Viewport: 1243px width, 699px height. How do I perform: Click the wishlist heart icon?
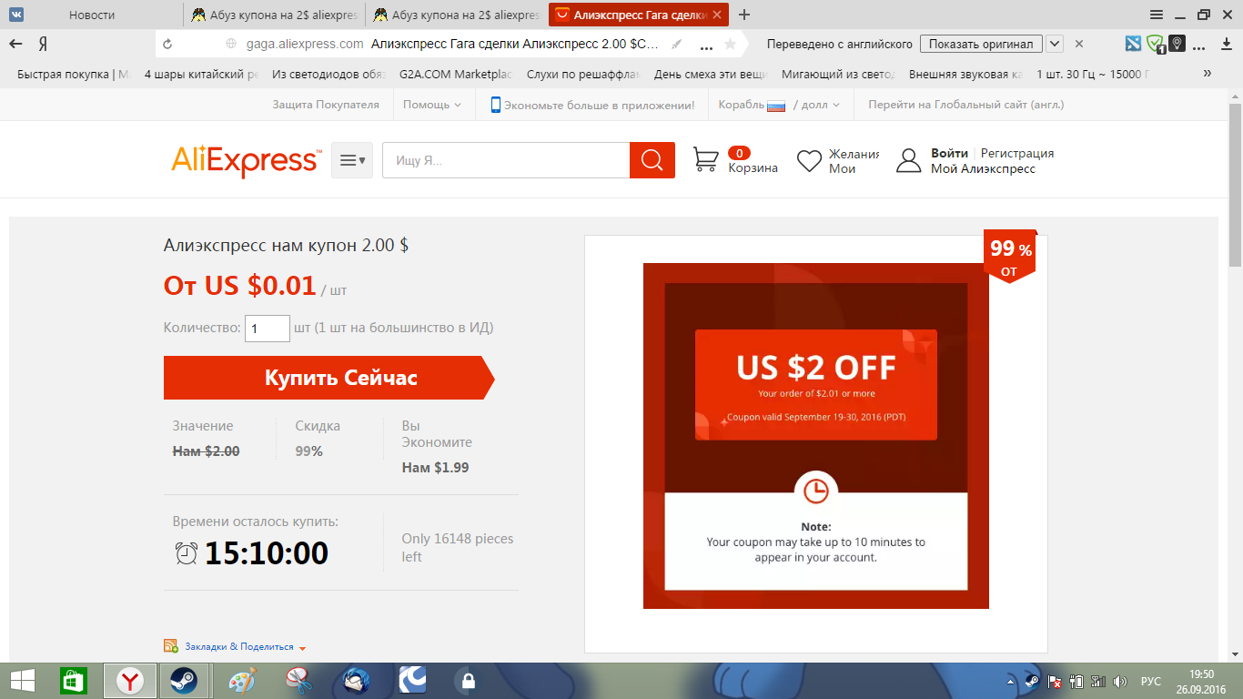(x=809, y=161)
